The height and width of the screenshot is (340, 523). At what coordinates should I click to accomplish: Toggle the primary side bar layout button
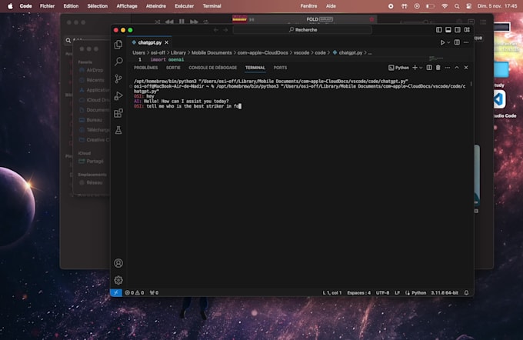(439, 30)
